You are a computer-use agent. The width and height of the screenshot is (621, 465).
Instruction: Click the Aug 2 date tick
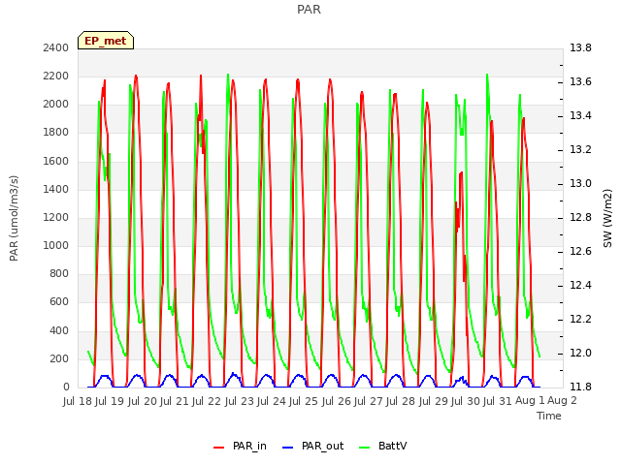click(562, 401)
